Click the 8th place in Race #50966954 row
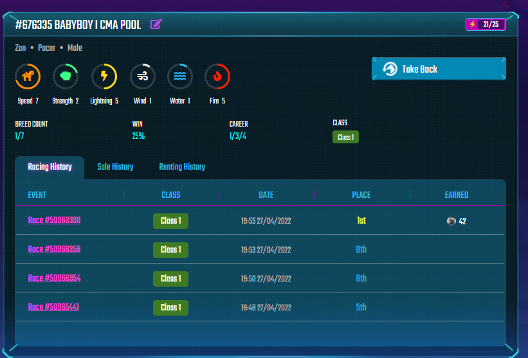 click(361, 278)
